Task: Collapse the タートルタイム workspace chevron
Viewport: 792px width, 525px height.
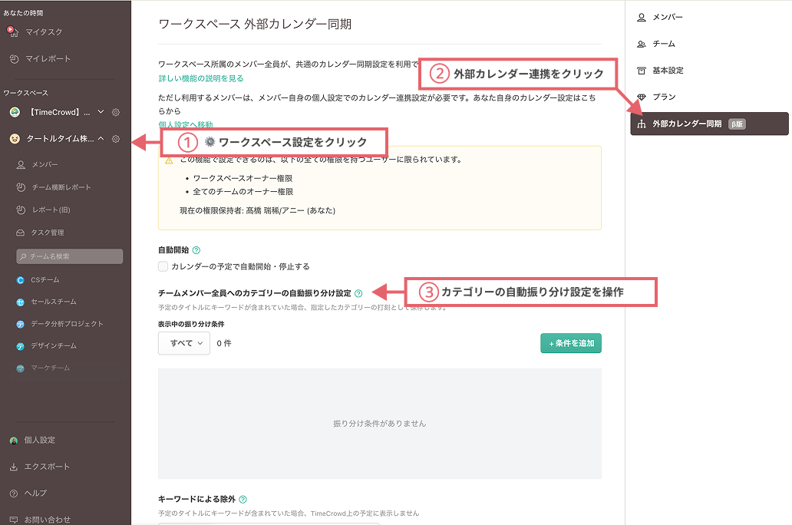Action: pos(101,139)
